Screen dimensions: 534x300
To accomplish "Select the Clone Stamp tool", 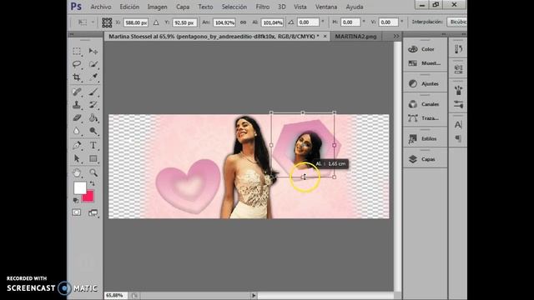I will (77, 105).
